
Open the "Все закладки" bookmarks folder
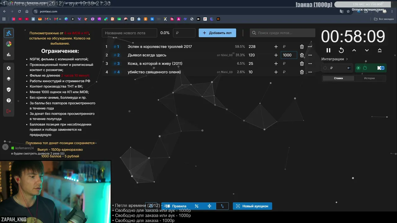click(x=384, y=19)
